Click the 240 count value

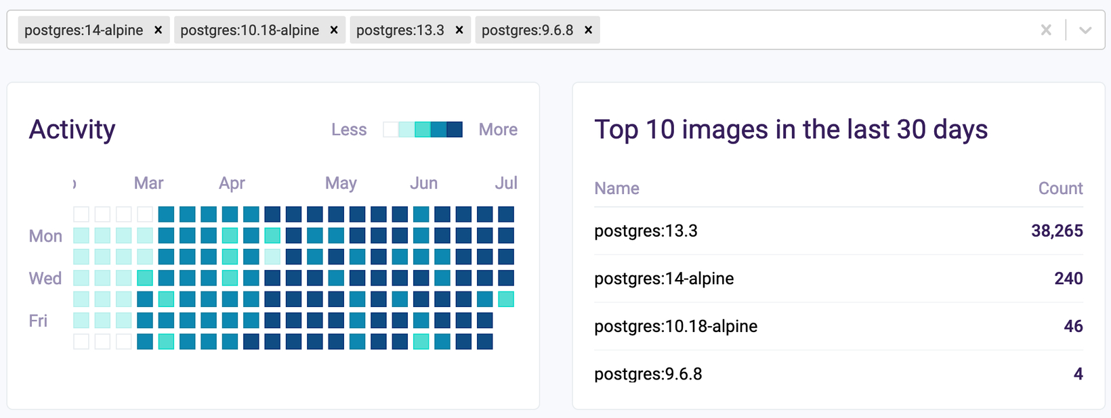[1068, 279]
